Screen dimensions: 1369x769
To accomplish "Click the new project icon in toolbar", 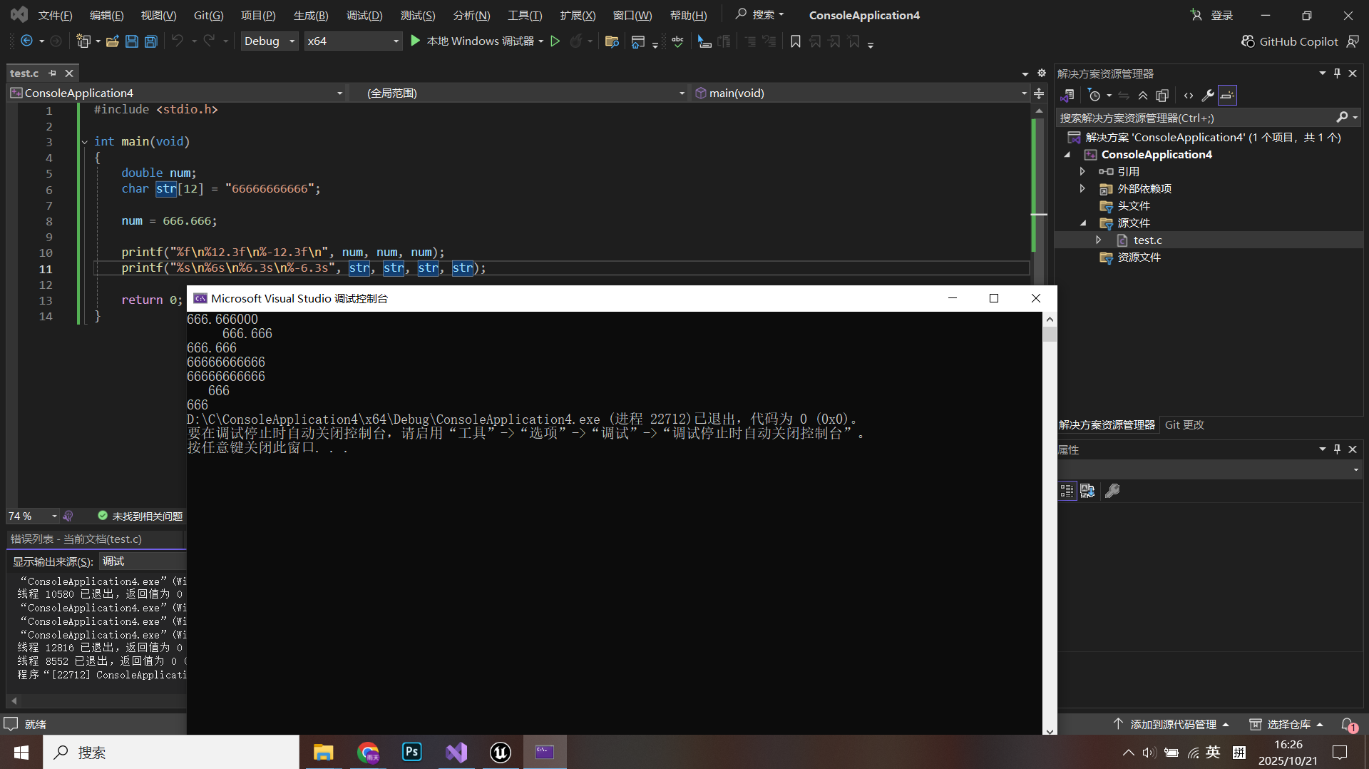I will (83, 41).
